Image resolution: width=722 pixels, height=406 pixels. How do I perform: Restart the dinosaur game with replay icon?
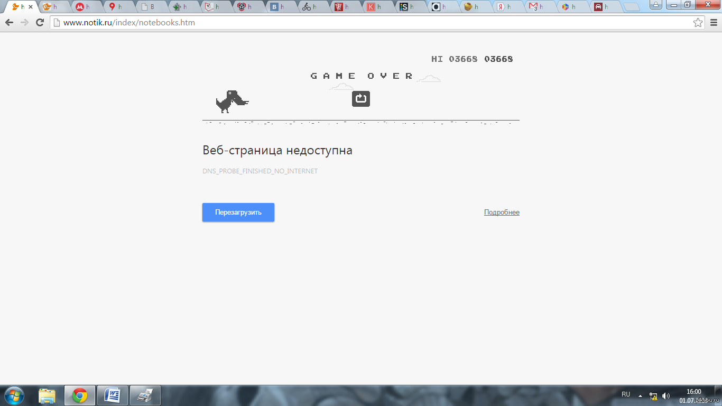tap(361, 98)
